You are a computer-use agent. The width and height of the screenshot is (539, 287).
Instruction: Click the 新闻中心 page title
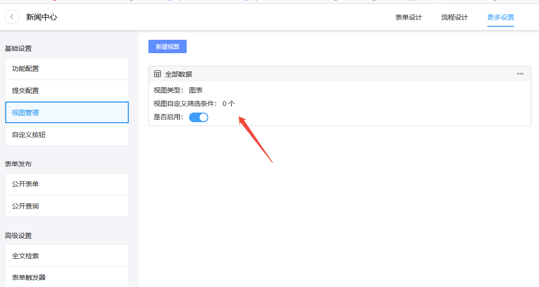click(x=42, y=17)
